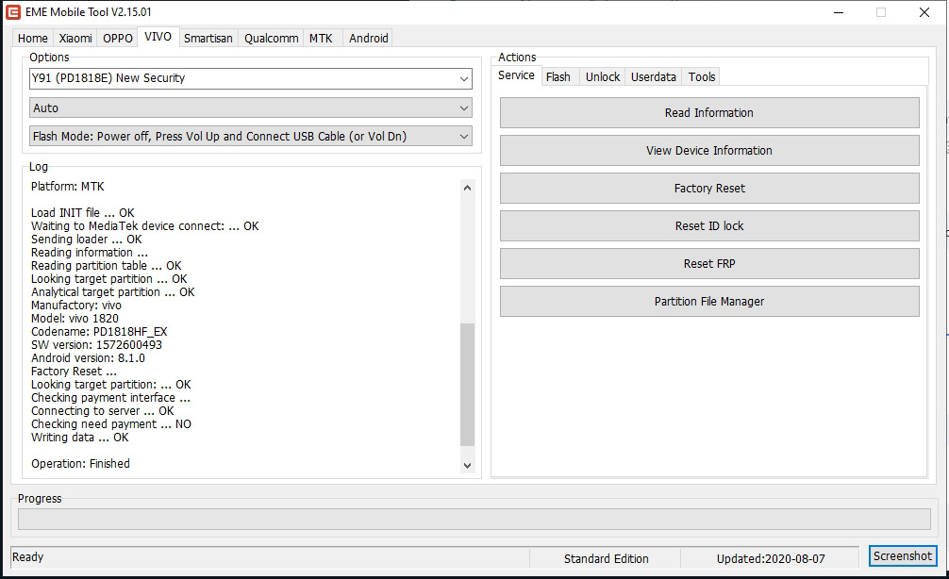Viewport: 949px width, 579px height.
Task: Click 'Codename: PD1818HF_EX' in the log
Action: [x=99, y=332]
